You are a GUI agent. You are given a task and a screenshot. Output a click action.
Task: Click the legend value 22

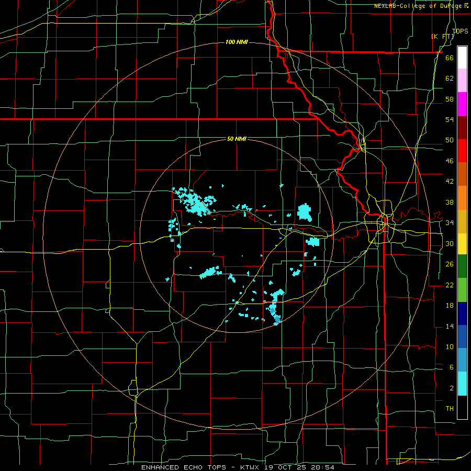click(450, 285)
